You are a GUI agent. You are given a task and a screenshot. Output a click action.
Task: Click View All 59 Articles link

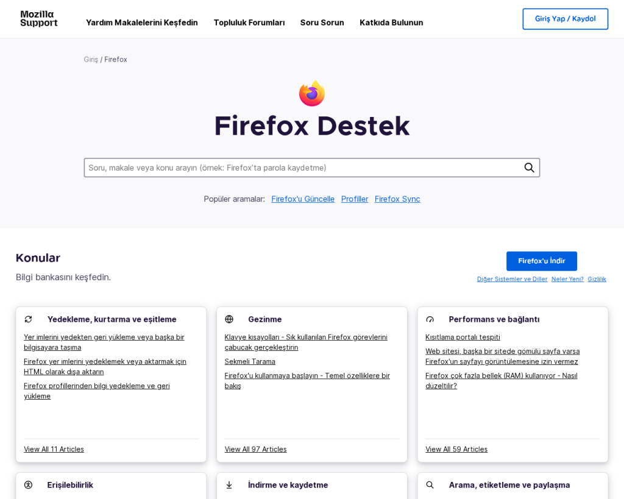(456, 449)
